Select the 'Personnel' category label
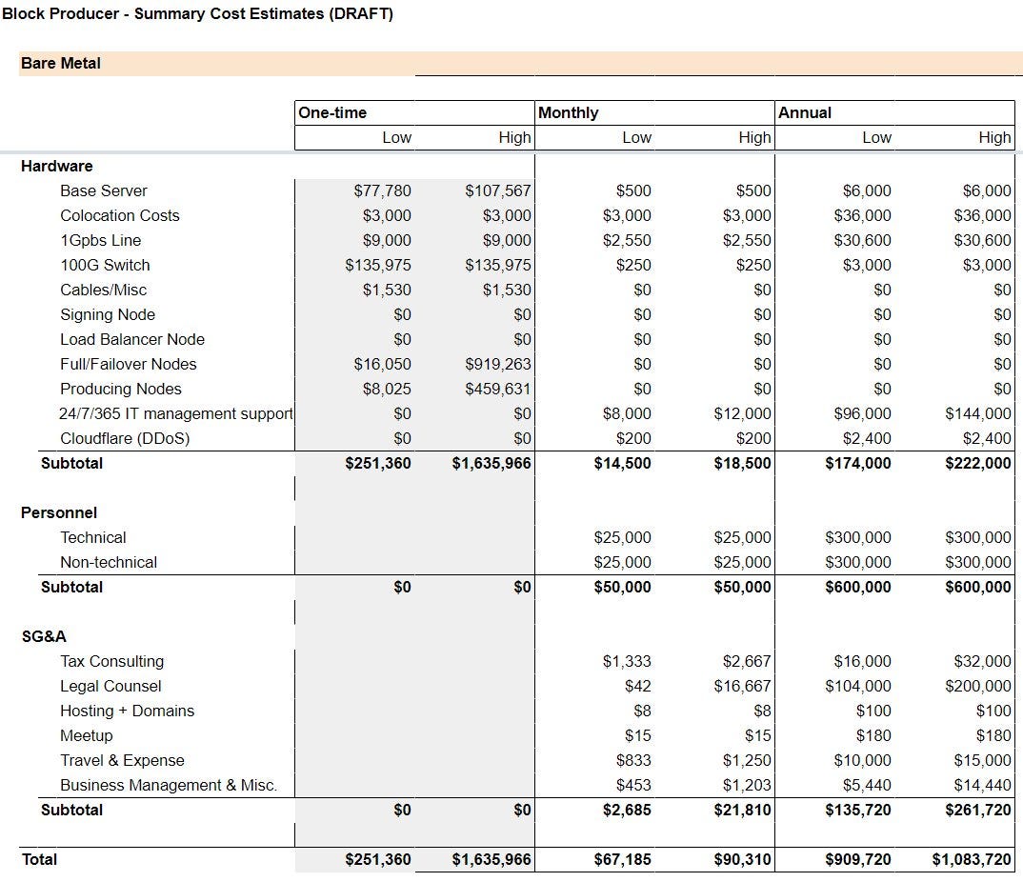This screenshot has width=1023, height=882. point(59,512)
